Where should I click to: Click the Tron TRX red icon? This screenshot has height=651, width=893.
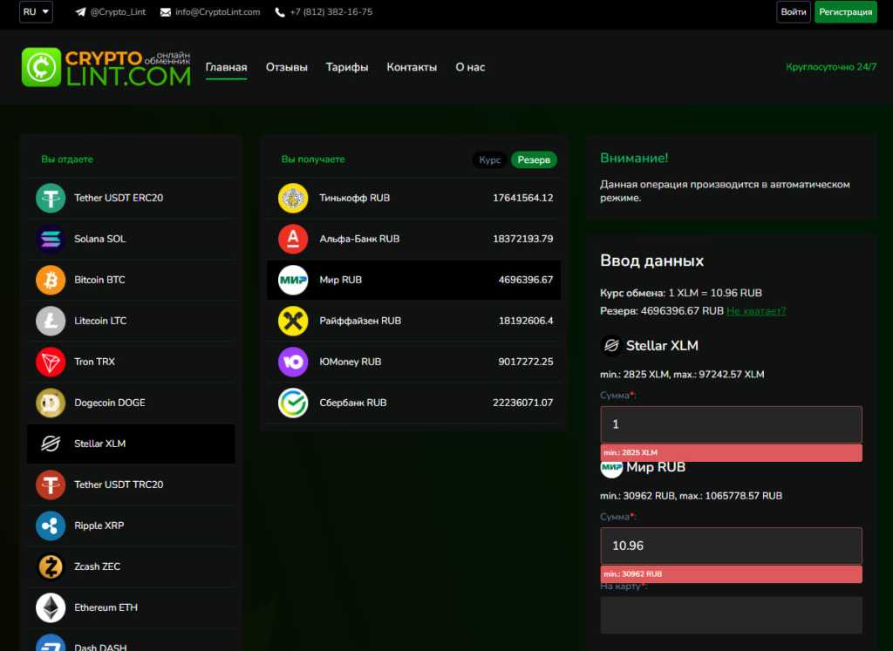(51, 362)
